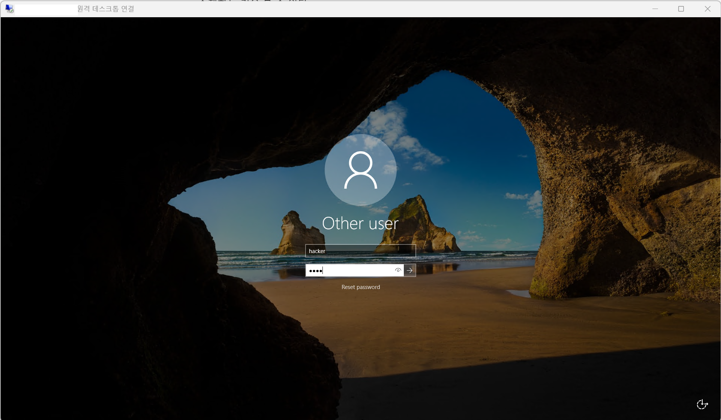Close the Remote Desktop connection window

coord(707,9)
